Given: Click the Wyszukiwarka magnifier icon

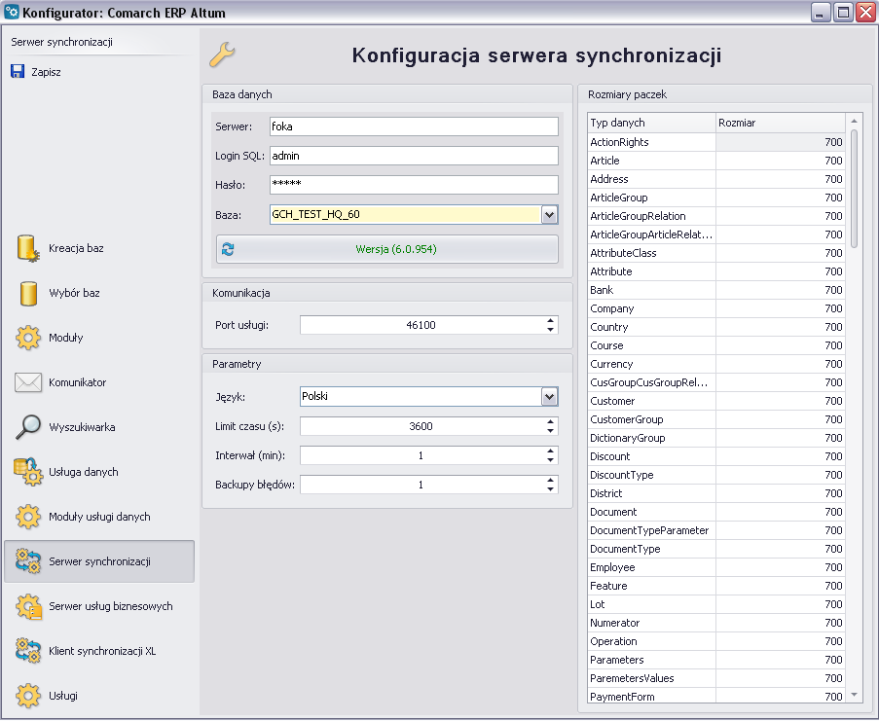Looking at the screenshot, I should (x=28, y=427).
